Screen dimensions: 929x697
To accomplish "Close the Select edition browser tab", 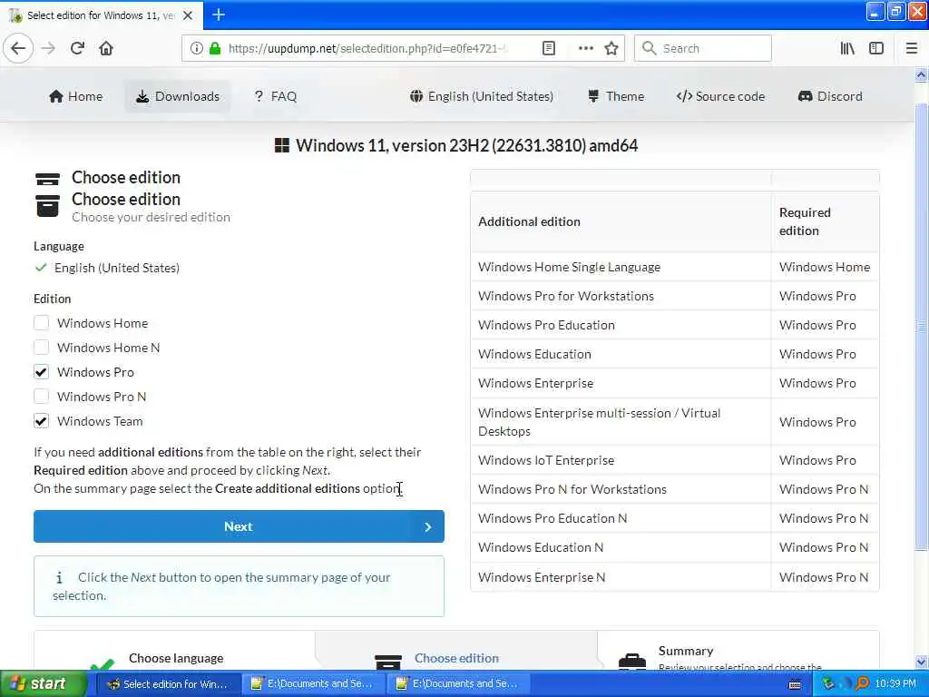I will [188, 15].
